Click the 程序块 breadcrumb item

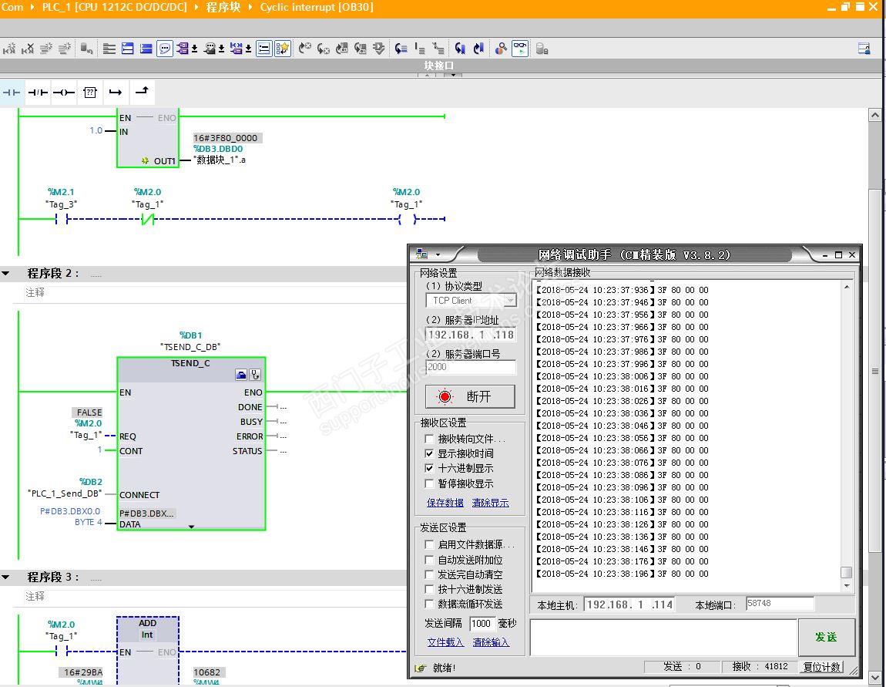(x=223, y=7)
